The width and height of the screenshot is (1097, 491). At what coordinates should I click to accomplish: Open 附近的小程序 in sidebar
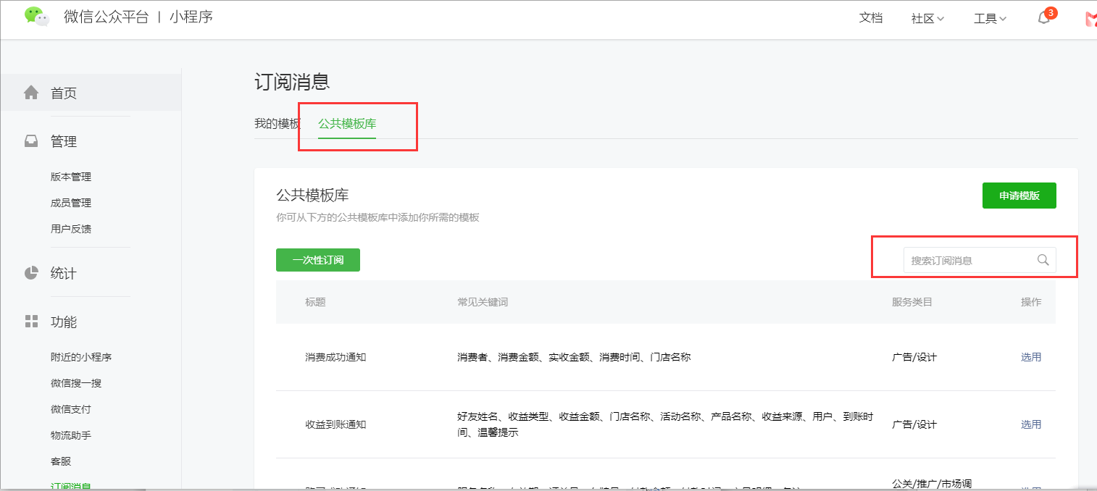(81, 357)
